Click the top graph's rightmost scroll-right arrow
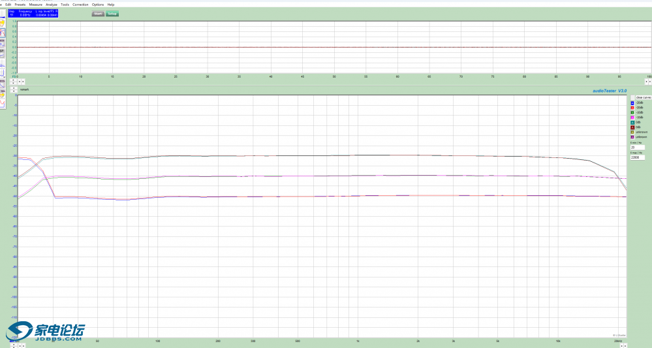Viewport: 652px width, 348px height. [x=650, y=82]
